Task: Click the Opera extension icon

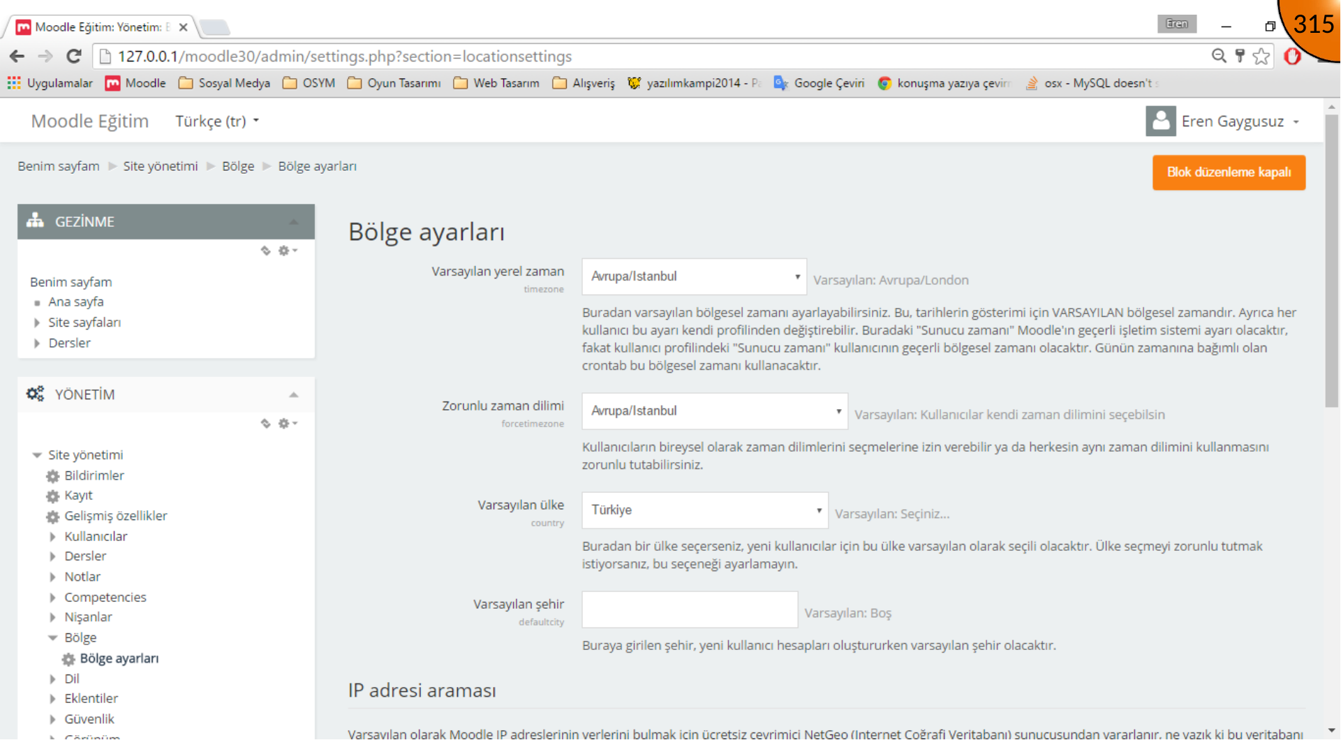Action: coord(1292,56)
